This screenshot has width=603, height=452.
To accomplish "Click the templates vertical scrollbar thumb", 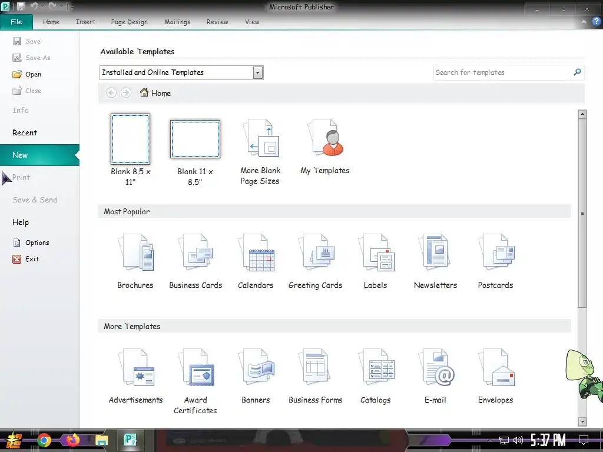I will click(582, 213).
